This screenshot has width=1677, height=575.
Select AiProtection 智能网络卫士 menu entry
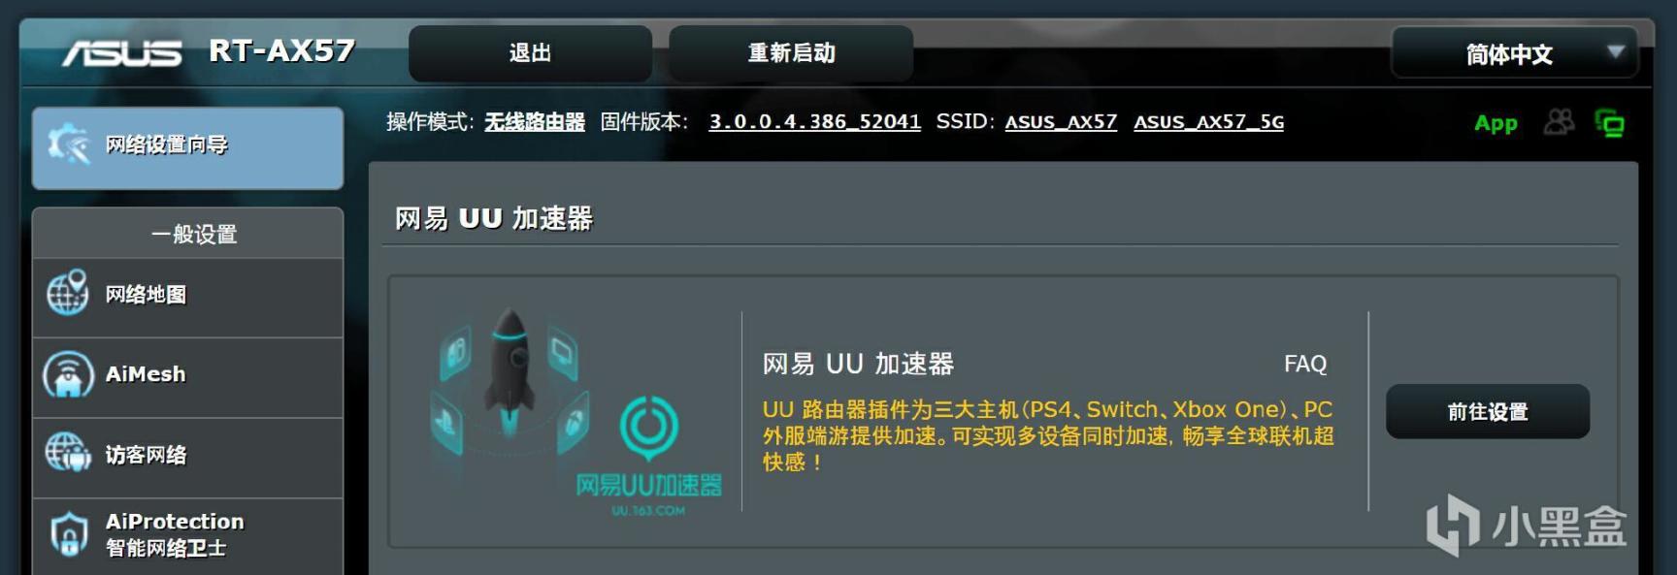[187, 536]
